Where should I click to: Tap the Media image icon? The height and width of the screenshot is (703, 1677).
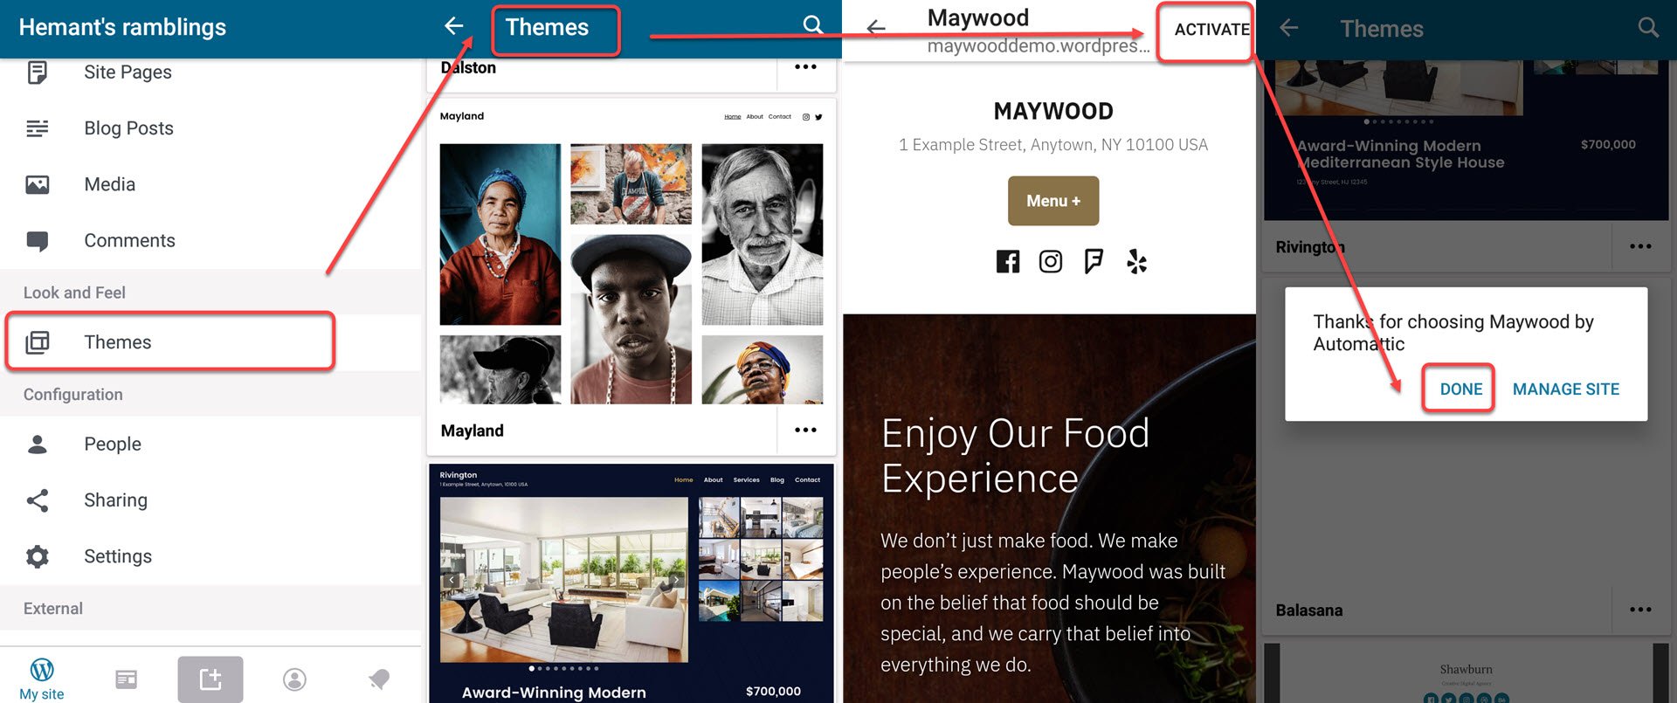pyautogui.click(x=38, y=184)
